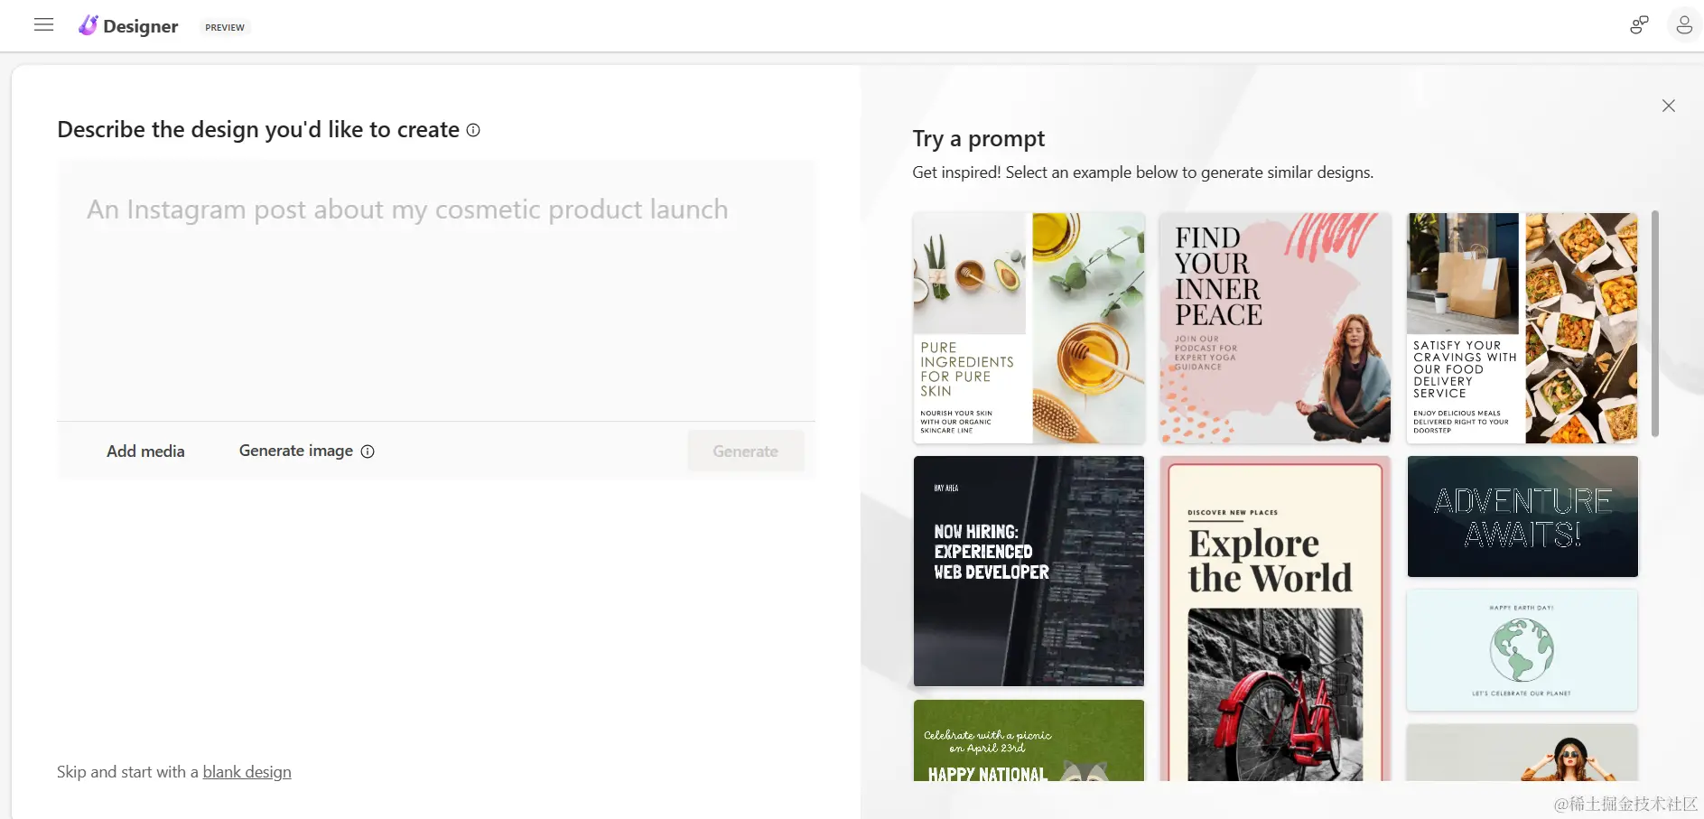The height and width of the screenshot is (819, 1704).
Task: Choose the food delivery service example
Action: [1522, 328]
